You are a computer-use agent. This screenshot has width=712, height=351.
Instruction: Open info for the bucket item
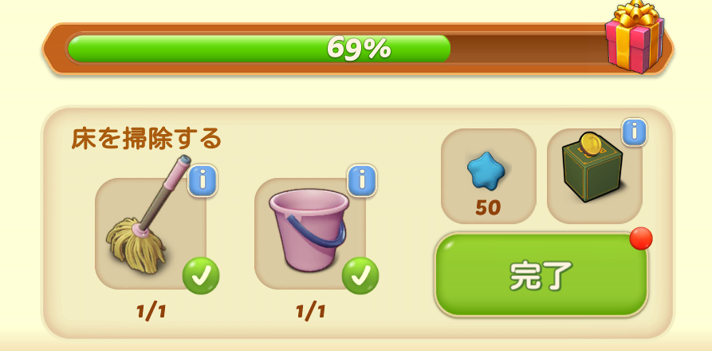362,180
